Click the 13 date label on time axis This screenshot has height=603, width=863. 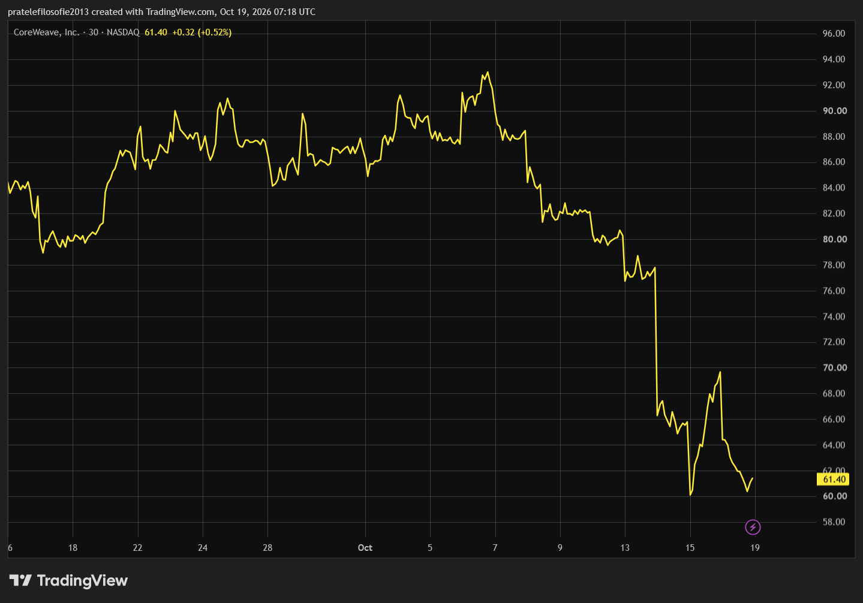click(x=625, y=548)
